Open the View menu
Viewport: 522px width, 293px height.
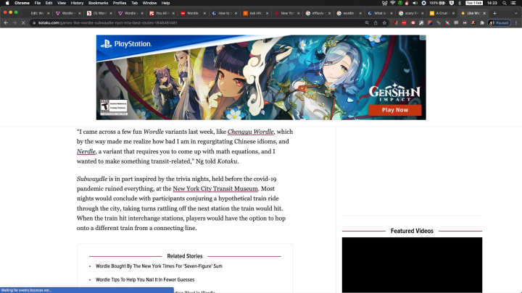point(62,3)
